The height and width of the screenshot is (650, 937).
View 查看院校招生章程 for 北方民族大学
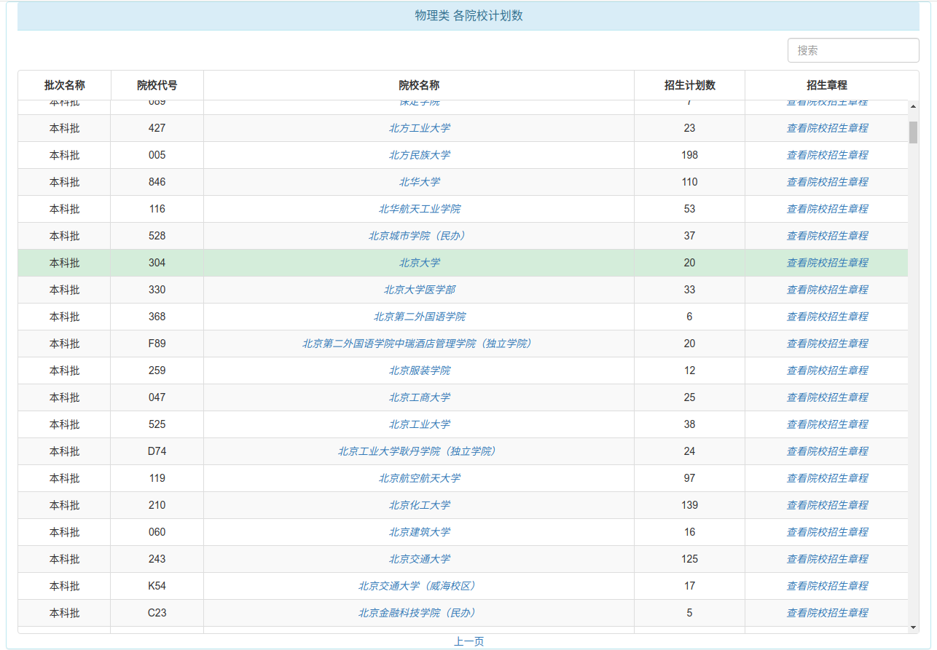[x=827, y=155]
